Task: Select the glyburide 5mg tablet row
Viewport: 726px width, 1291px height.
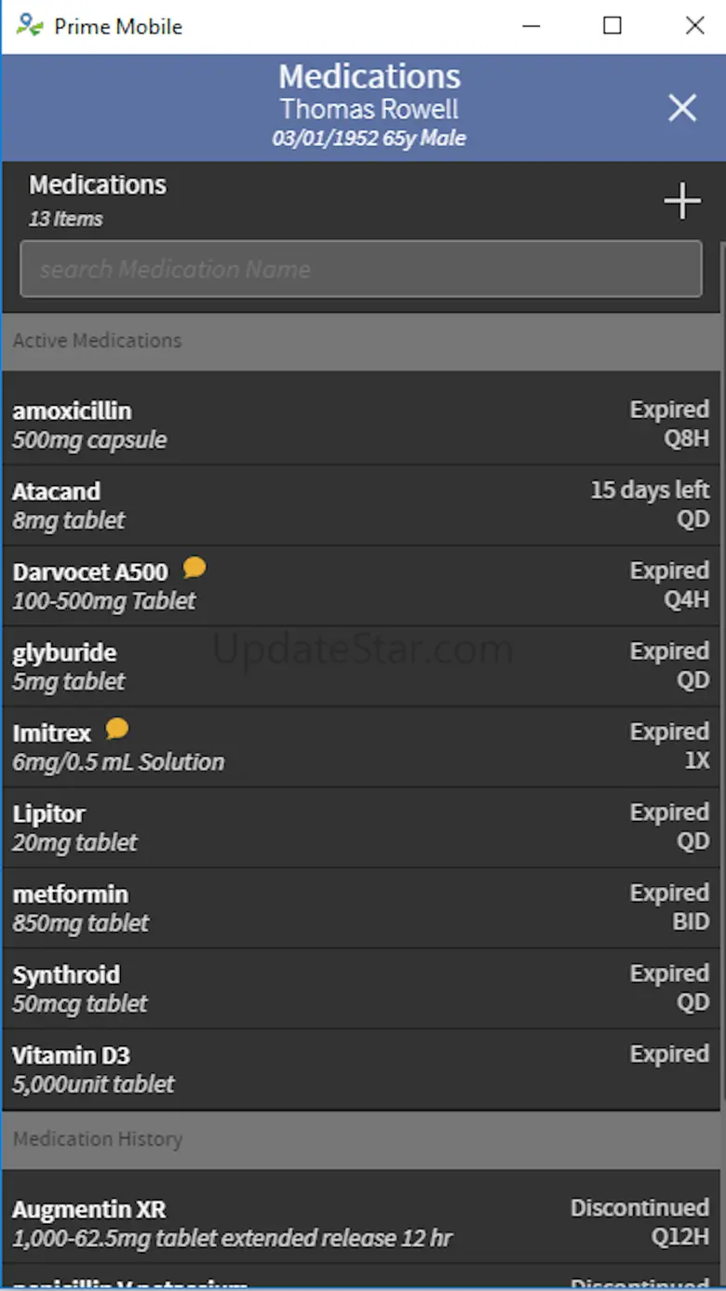Action: tap(279, 666)
